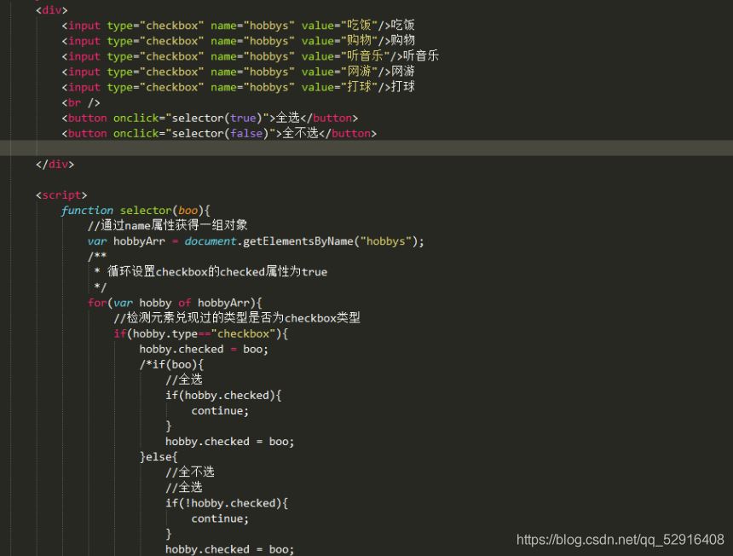Click the for loop keyword
This screenshot has height=556, width=733.
pos(97,303)
